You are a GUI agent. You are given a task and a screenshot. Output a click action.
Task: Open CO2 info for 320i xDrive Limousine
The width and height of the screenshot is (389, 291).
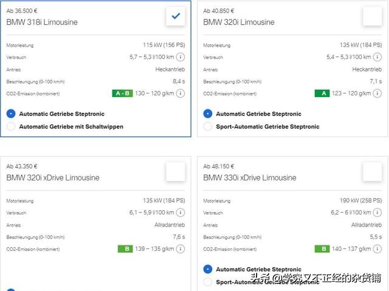click(x=181, y=249)
